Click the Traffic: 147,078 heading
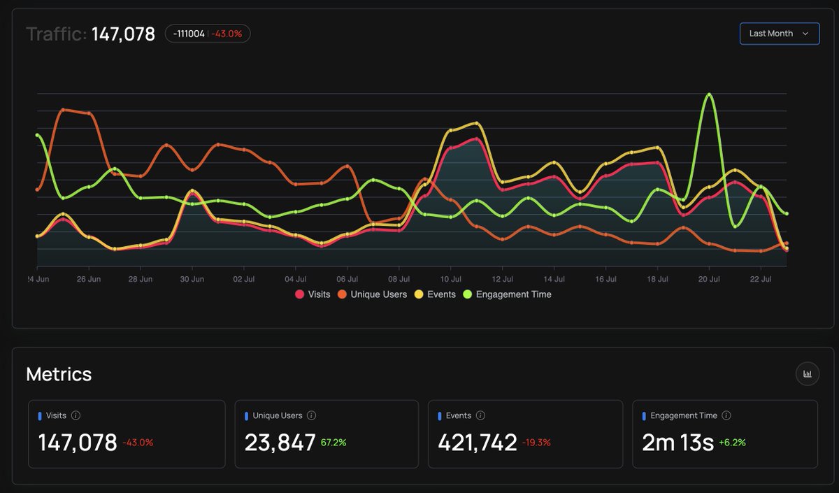Image resolution: width=839 pixels, height=493 pixels. click(90, 34)
